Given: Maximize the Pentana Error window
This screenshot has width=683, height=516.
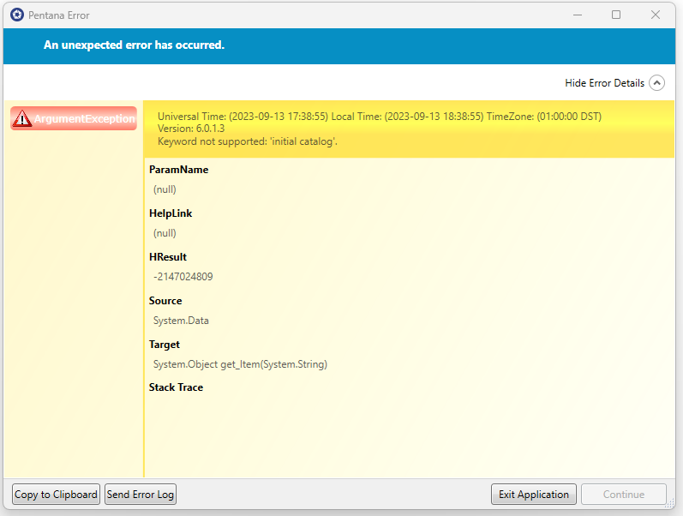Looking at the screenshot, I should pyautogui.click(x=616, y=15).
